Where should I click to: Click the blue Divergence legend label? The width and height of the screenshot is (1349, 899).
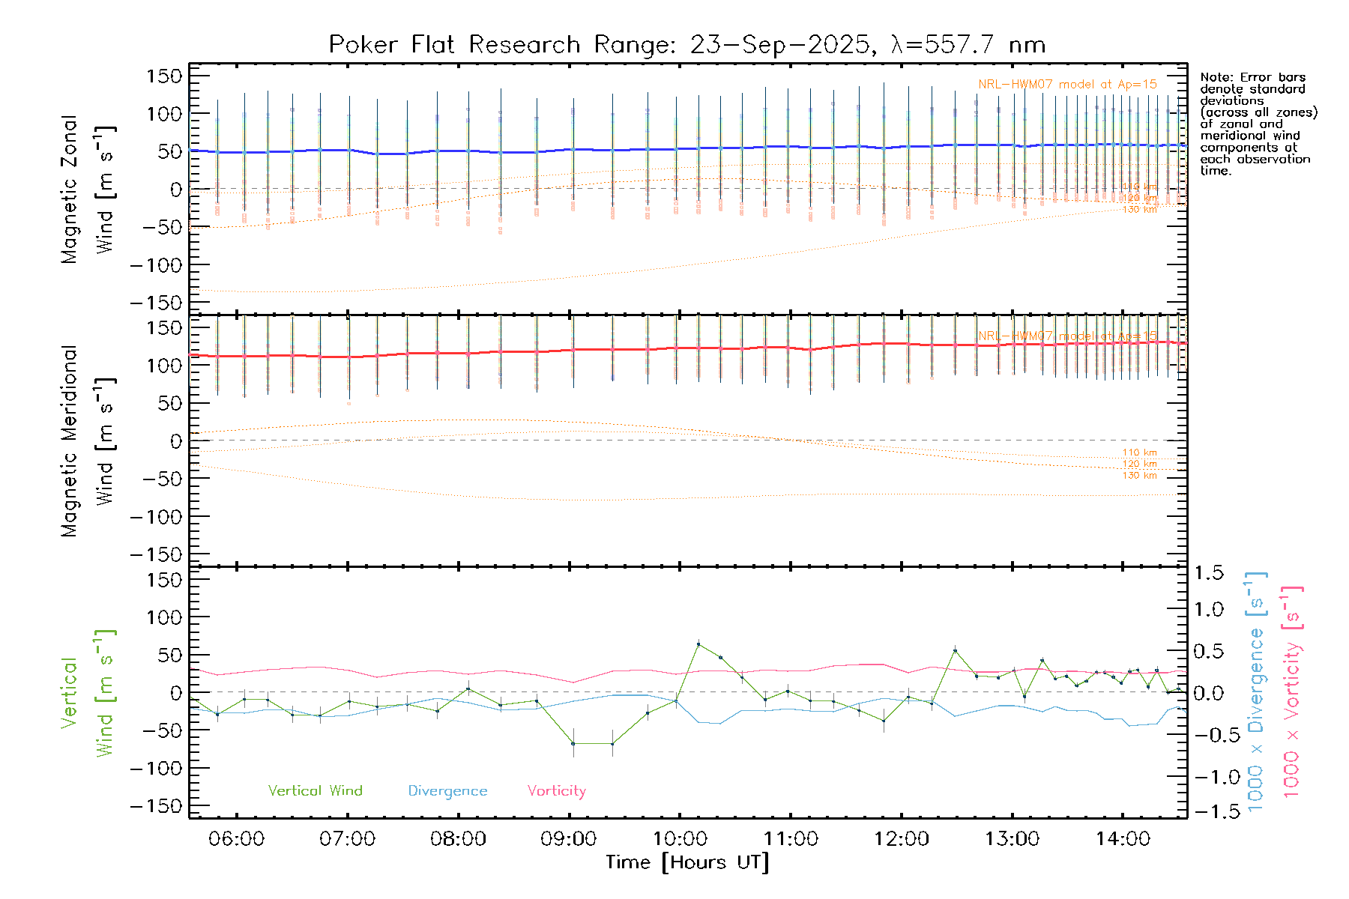447,791
